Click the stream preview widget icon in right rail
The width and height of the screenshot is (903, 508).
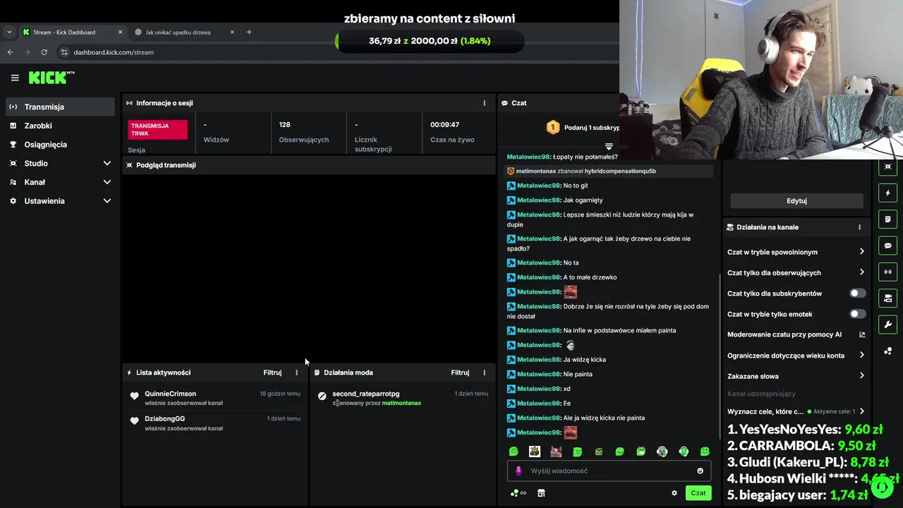tap(887, 167)
